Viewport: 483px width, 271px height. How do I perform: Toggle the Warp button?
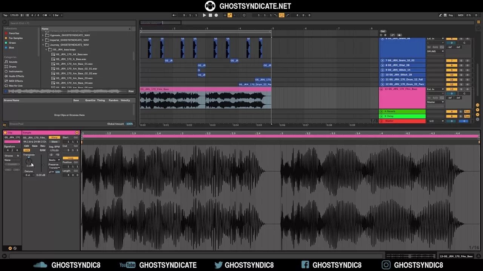click(x=54, y=137)
